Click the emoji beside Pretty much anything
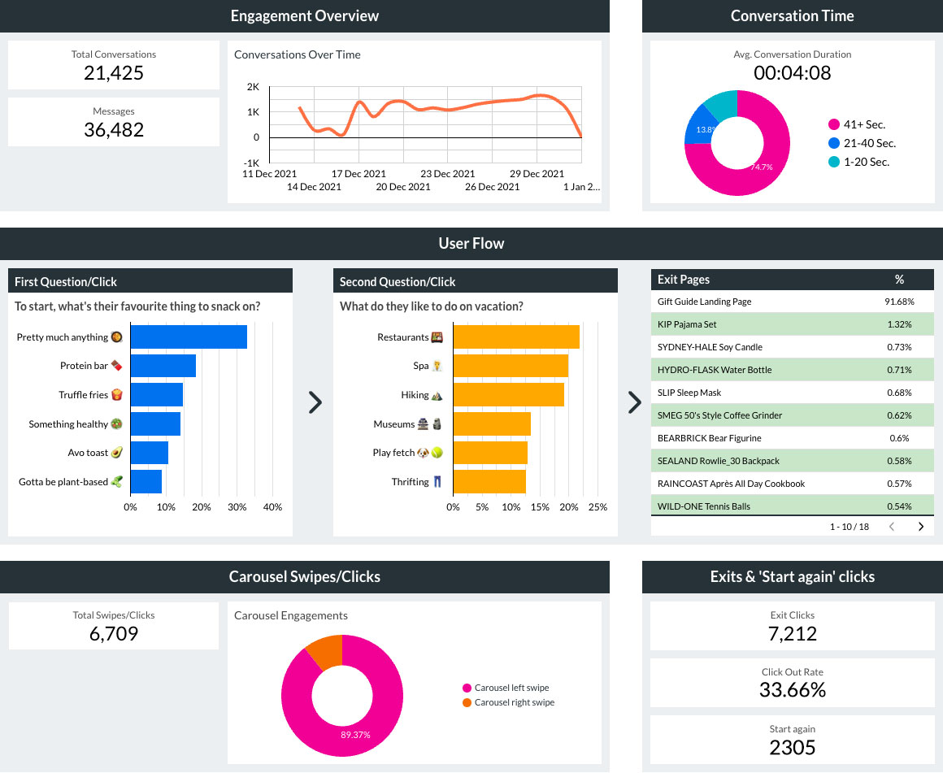 [x=117, y=337]
